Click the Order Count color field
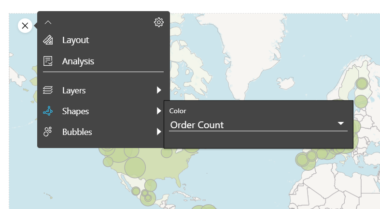Screen dimensions: 380x209 coord(258,125)
